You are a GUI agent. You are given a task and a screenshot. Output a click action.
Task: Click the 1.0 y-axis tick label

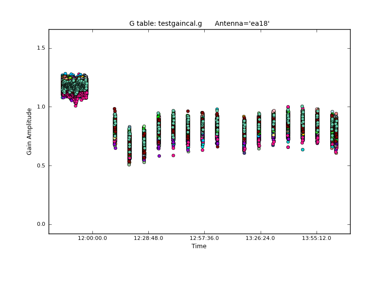pos(39,107)
